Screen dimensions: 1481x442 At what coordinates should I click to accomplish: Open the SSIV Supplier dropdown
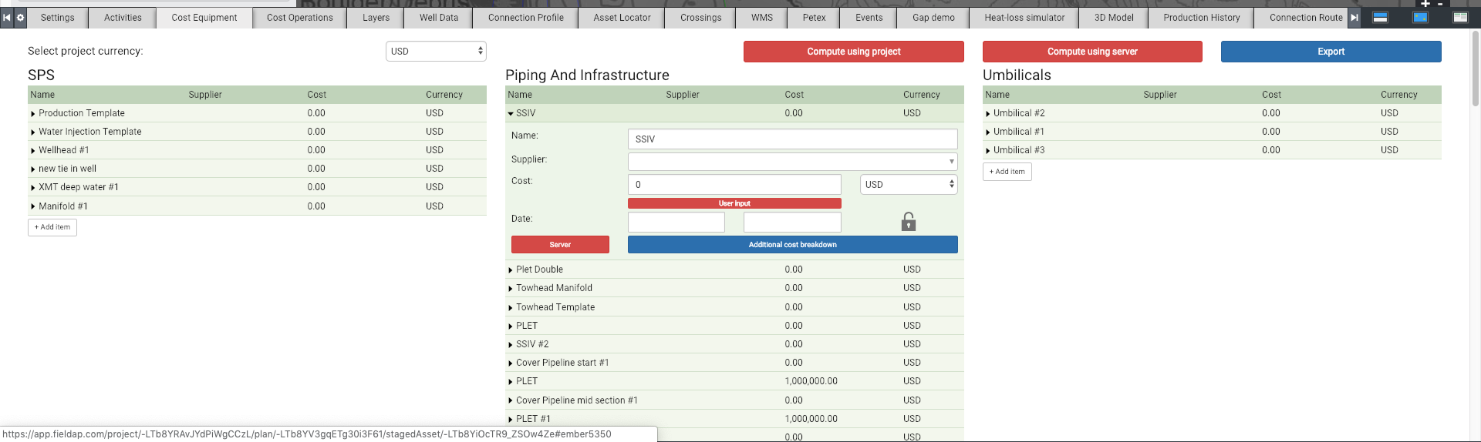[792, 162]
